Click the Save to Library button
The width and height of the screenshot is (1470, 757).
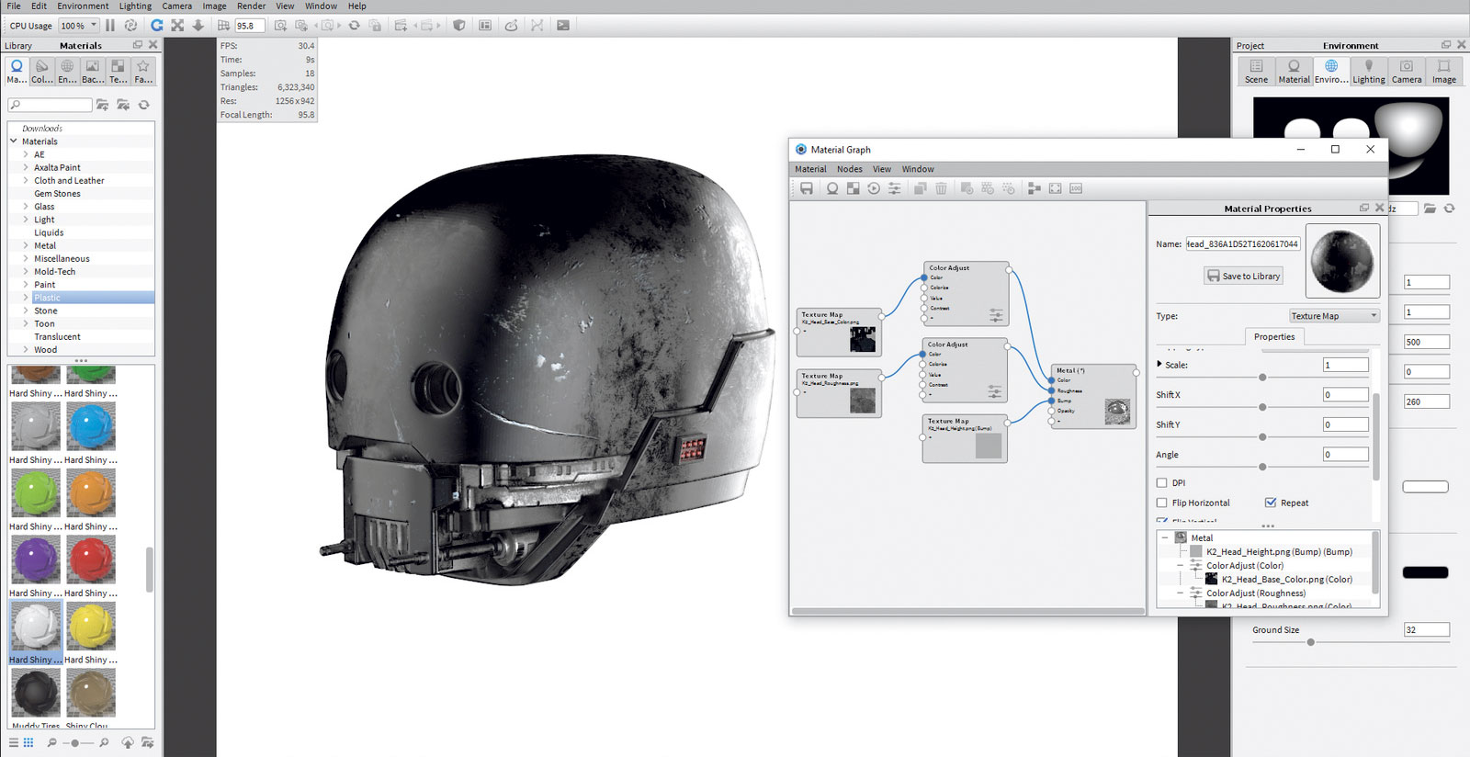pyautogui.click(x=1244, y=276)
